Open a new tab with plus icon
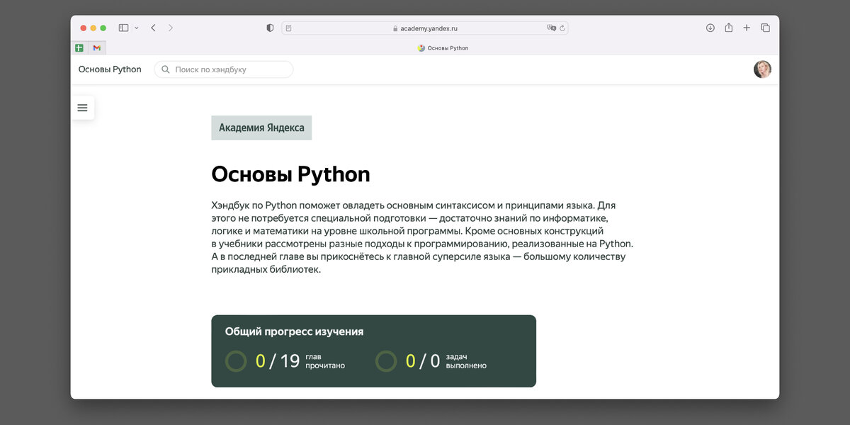This screenshot has width=850, height=425. click(x=747, y=28)
